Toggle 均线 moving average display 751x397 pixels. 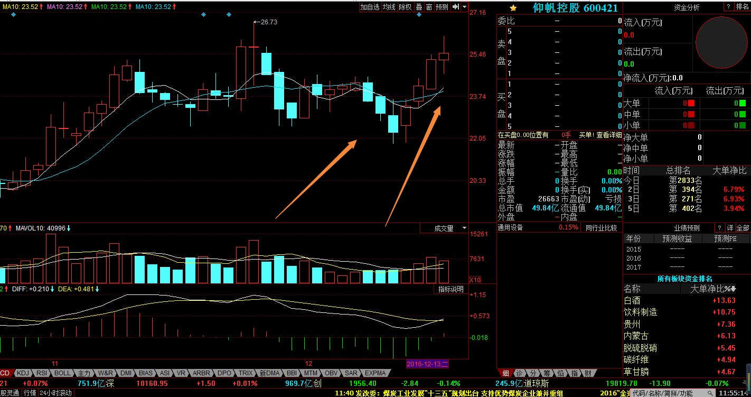click(389, 7)
